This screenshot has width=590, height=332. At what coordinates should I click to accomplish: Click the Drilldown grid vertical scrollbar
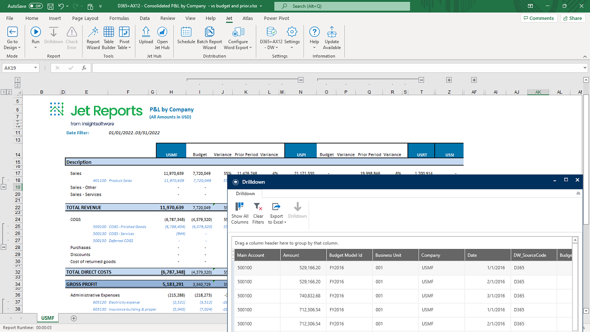click(575, 284)
